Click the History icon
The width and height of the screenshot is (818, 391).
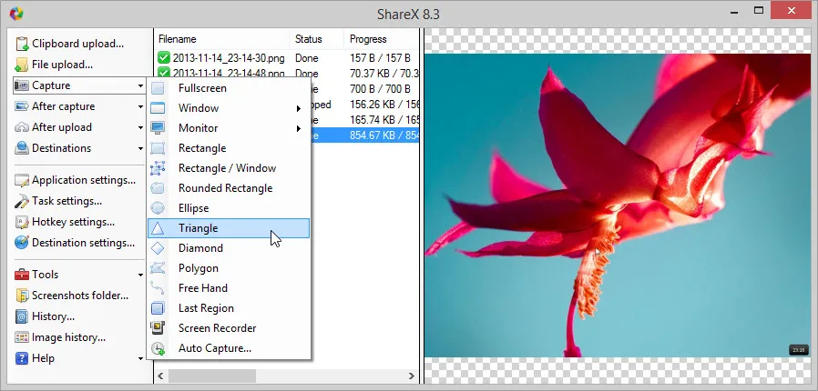(21, 316)
